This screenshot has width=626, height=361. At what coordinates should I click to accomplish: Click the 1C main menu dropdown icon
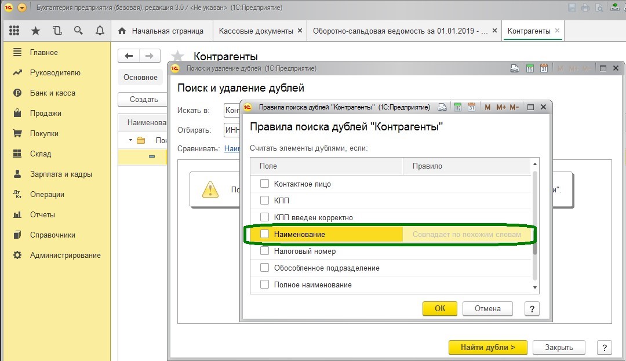[x=22, y=8]
